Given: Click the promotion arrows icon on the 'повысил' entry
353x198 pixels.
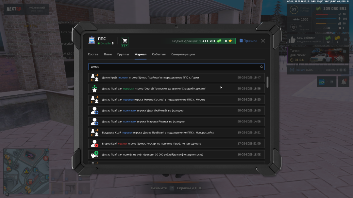Looking at the screenshot, I should (95, 88).
